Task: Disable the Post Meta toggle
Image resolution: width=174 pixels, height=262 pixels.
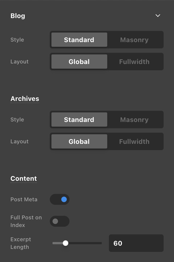Action: 60,200
